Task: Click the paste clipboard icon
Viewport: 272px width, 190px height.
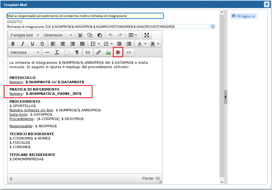Action: point(100,35)
